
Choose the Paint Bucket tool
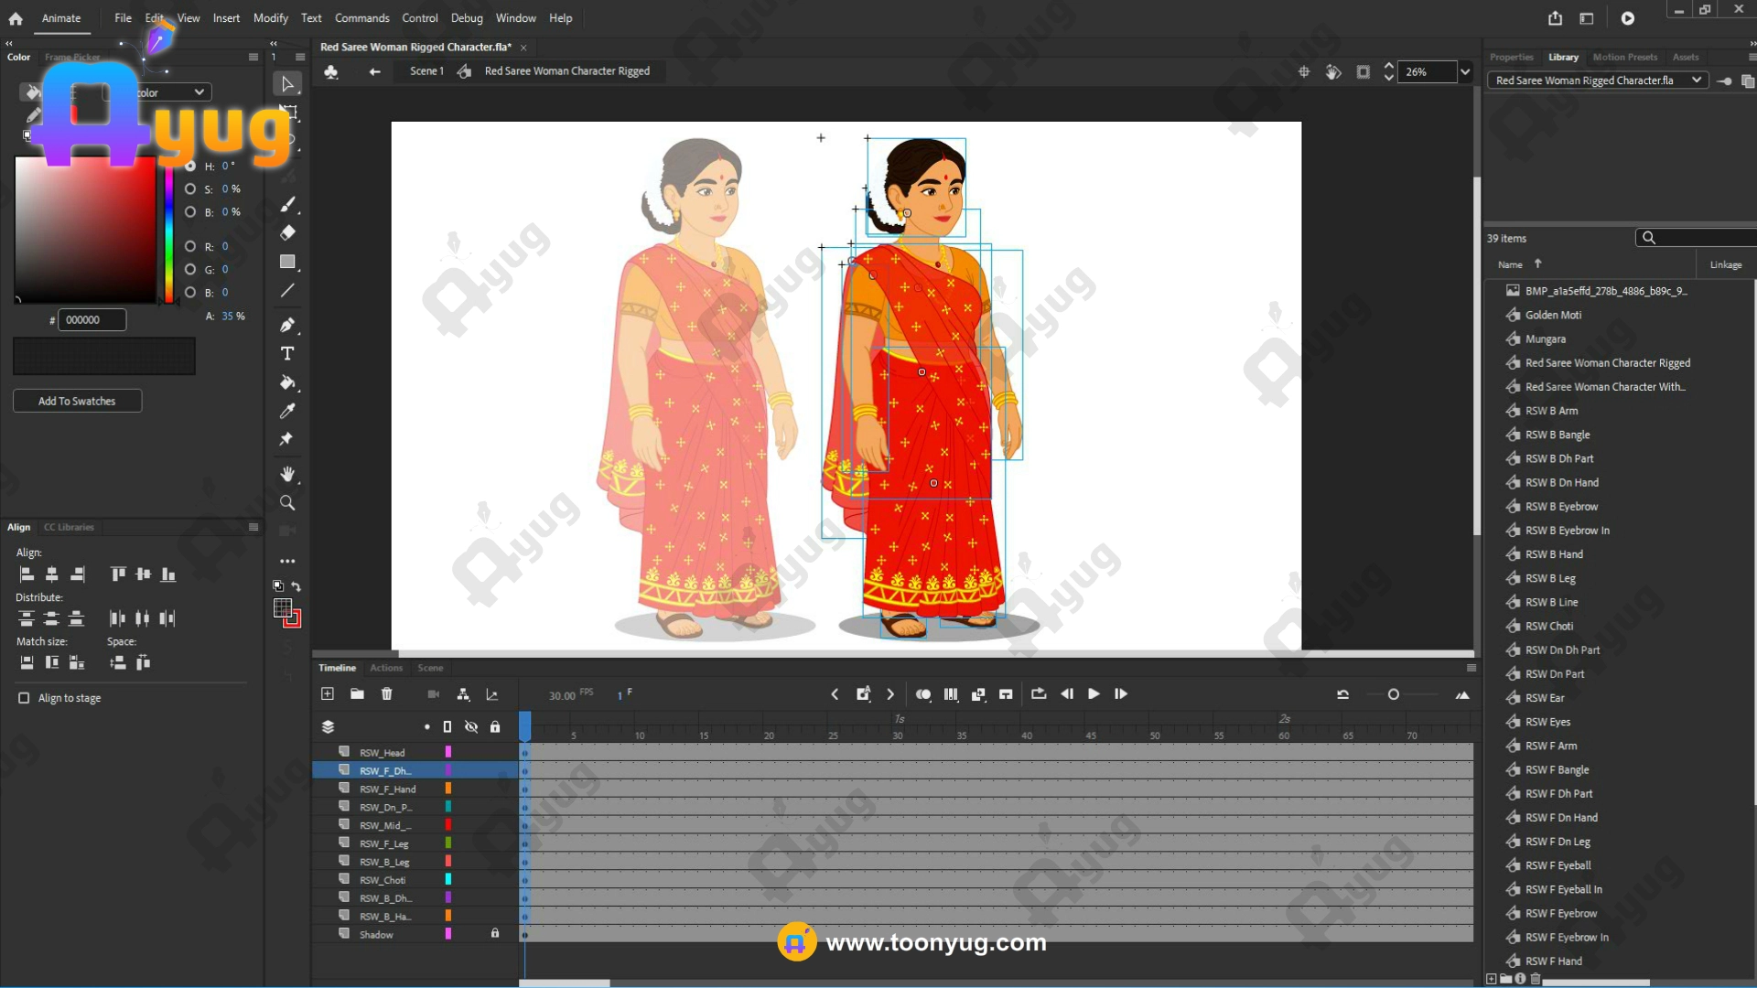[x=287, y=382]
